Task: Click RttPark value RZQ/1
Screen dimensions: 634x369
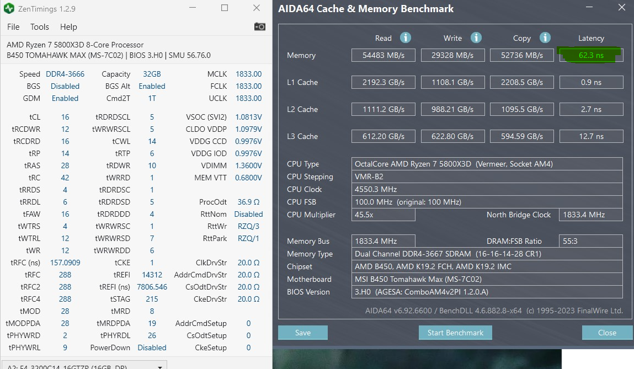Action: click(x=249, y=238)
